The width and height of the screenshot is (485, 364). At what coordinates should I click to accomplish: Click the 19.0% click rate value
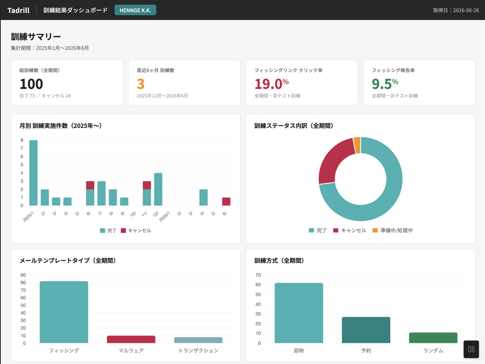click(272, 84)
